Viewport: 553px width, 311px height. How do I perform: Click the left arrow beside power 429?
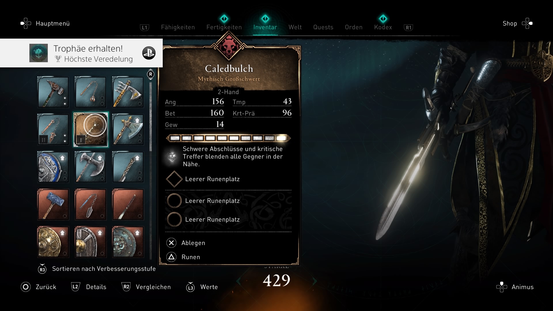tap(238, 281)
